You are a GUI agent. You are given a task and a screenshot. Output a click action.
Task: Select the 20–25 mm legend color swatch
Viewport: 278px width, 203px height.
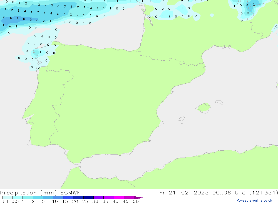78,197
